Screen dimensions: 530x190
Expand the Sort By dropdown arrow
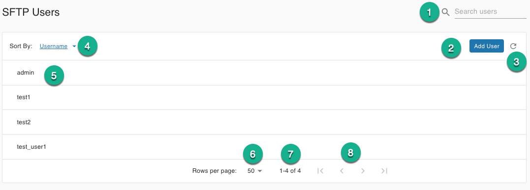[x=74, y=46]
